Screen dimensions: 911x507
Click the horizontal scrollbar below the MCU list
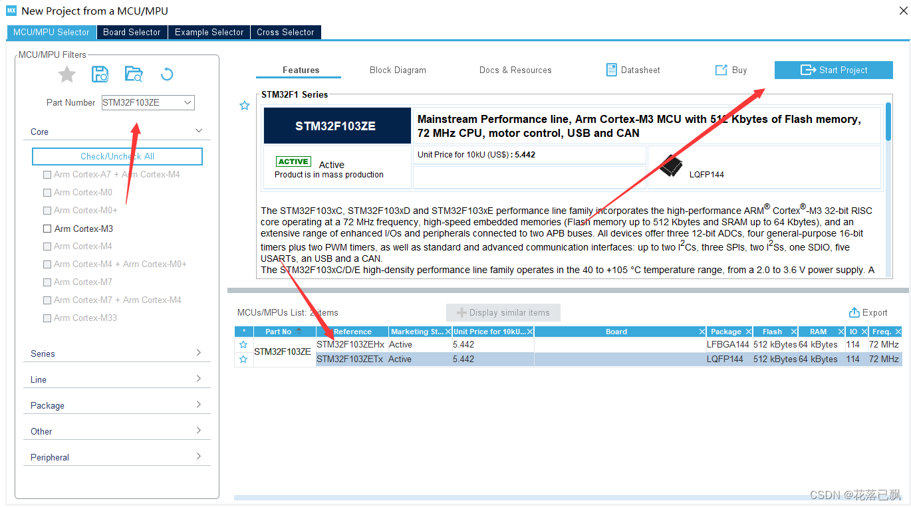pyautogui.click(x=568, y=497)
